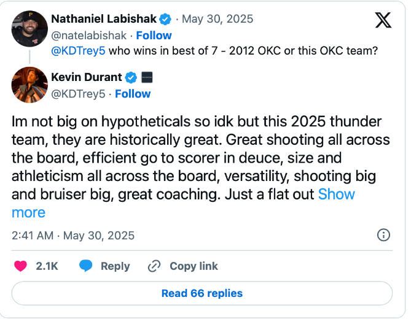Click the Copy link text
The width and height of the screenshot is (411, 319).
(194, 266)
